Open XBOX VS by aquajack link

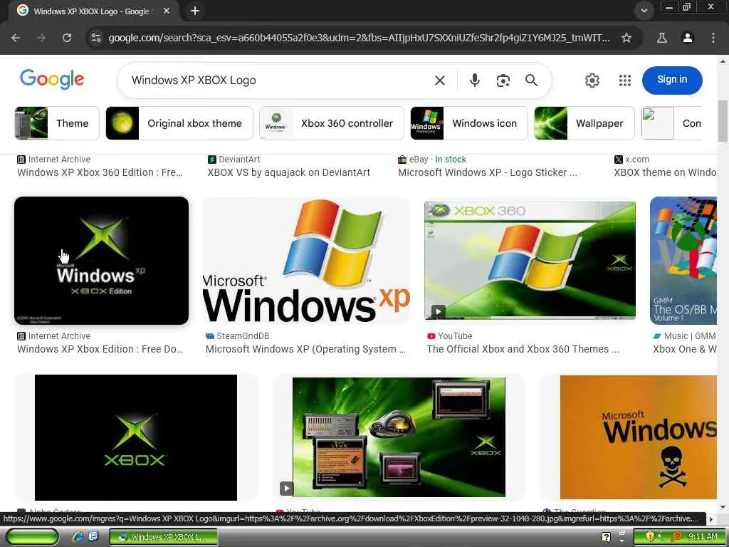(x=289, y=172)
